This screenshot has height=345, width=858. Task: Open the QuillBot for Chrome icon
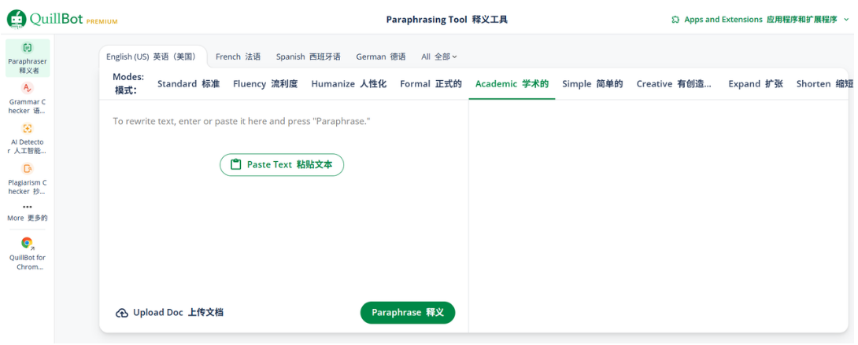tap(28, 243)
